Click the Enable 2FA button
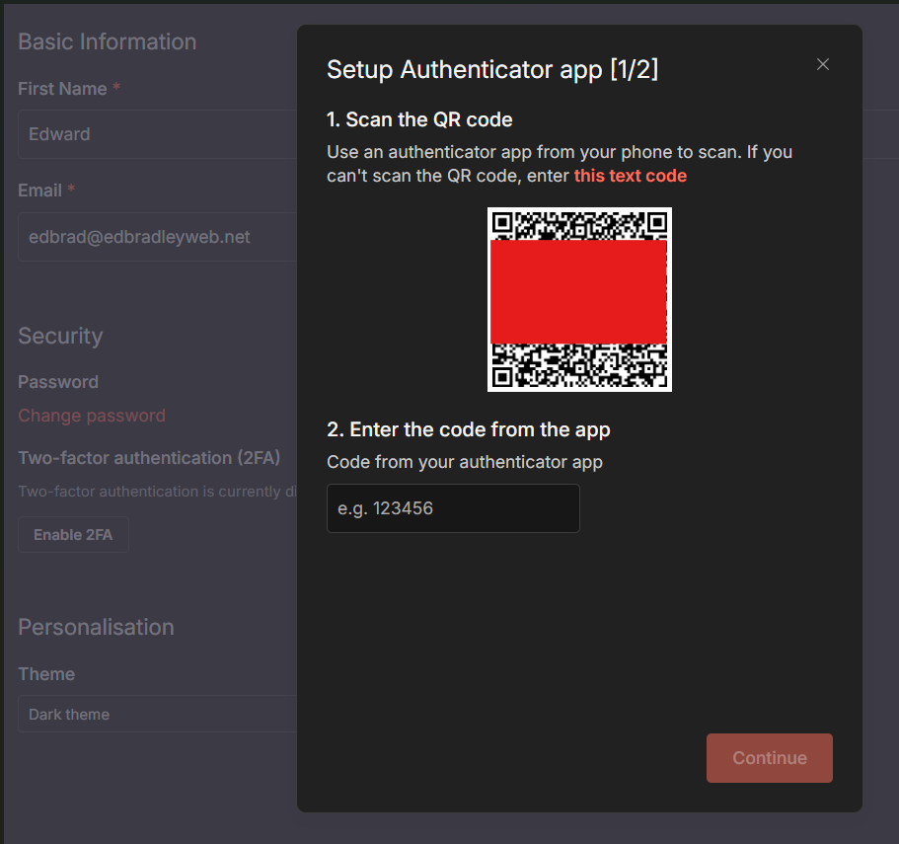Screen dimensions: 899x844 (x=73, y=535)
